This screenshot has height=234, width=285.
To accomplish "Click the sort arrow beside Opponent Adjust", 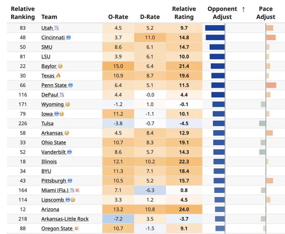I will tap(244, 9).
